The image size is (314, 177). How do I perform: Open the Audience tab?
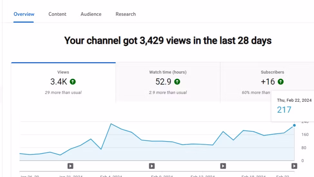tap(91, 14)
